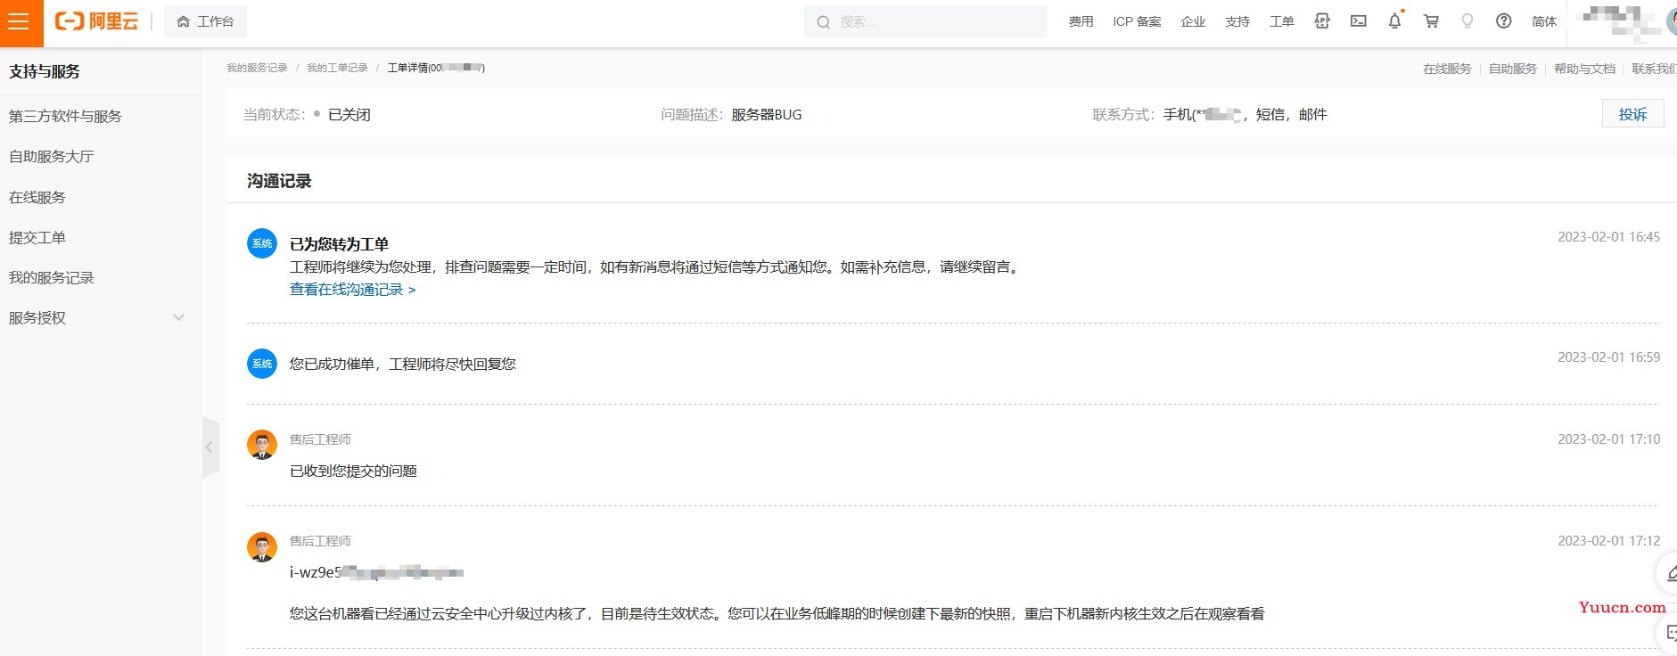The height and width of the screenshot is (656, 1677).
Task: Select 提交工单 in the sidebar
Action: tap(37, 237)
